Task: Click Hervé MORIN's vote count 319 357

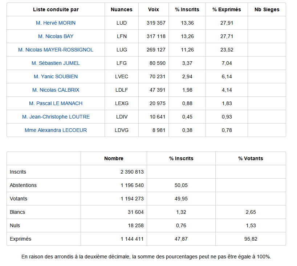Action: click(x=156, y=23)
